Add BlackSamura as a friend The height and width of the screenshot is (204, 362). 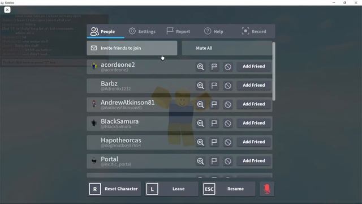tap(254, 123)
